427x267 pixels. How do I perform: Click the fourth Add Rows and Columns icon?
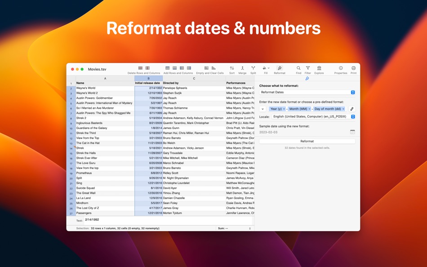(x=189, y=68)
